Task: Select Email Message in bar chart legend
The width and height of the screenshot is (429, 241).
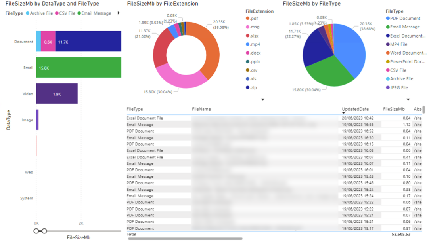Action: [97, 13]
